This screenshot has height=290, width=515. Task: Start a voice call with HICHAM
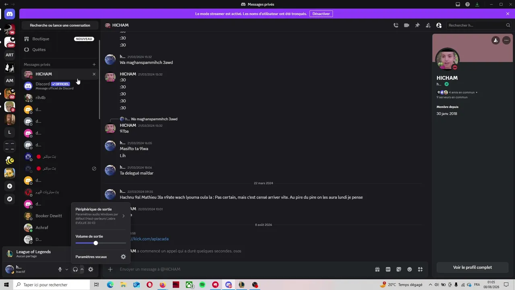[396, 25]
